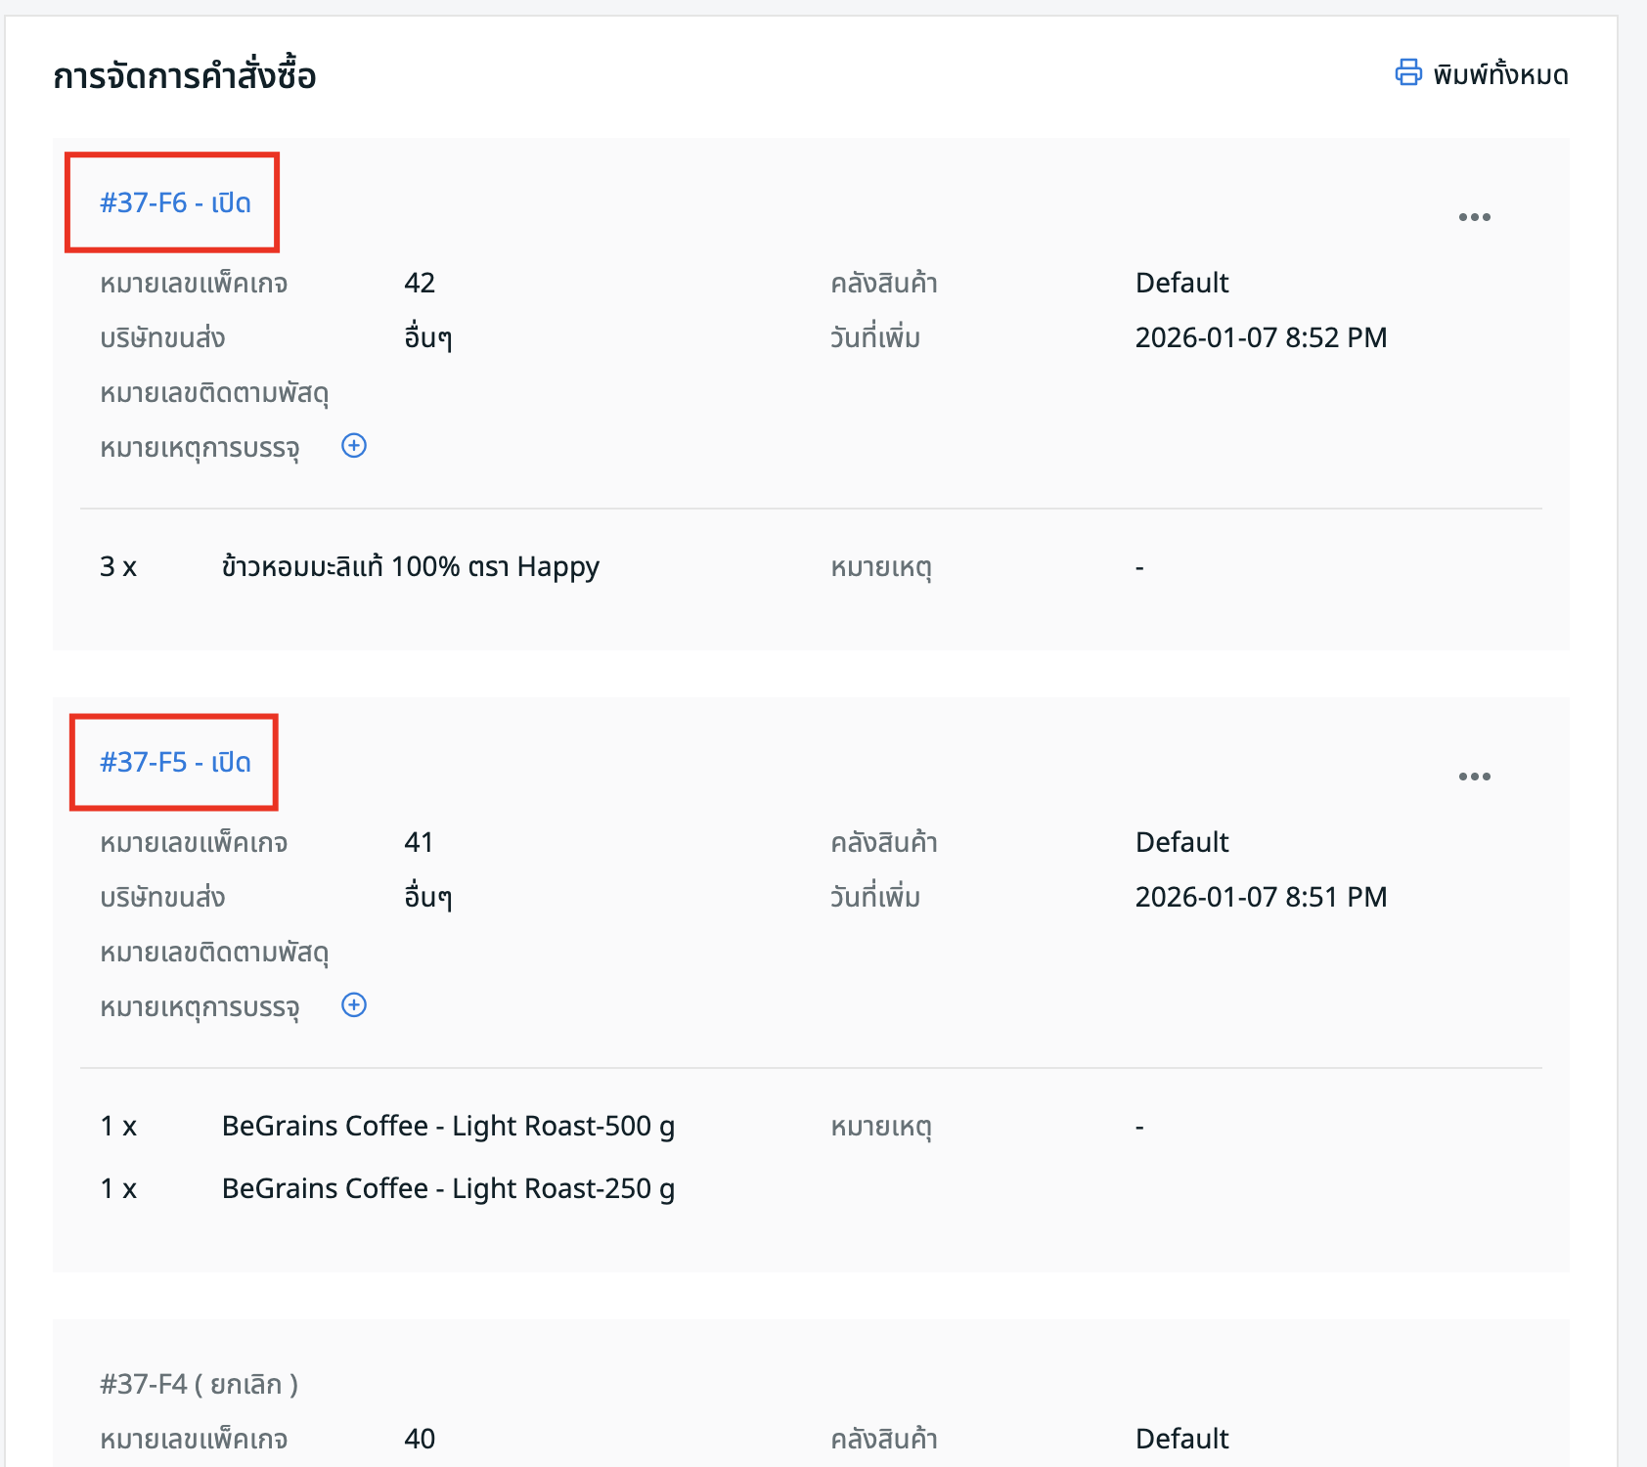Select item BeGrains Coffee - Light Roast-500 g
Image resolution: width=1647 pixels, height=1467 pixels.
click(x=448, y=1127)
